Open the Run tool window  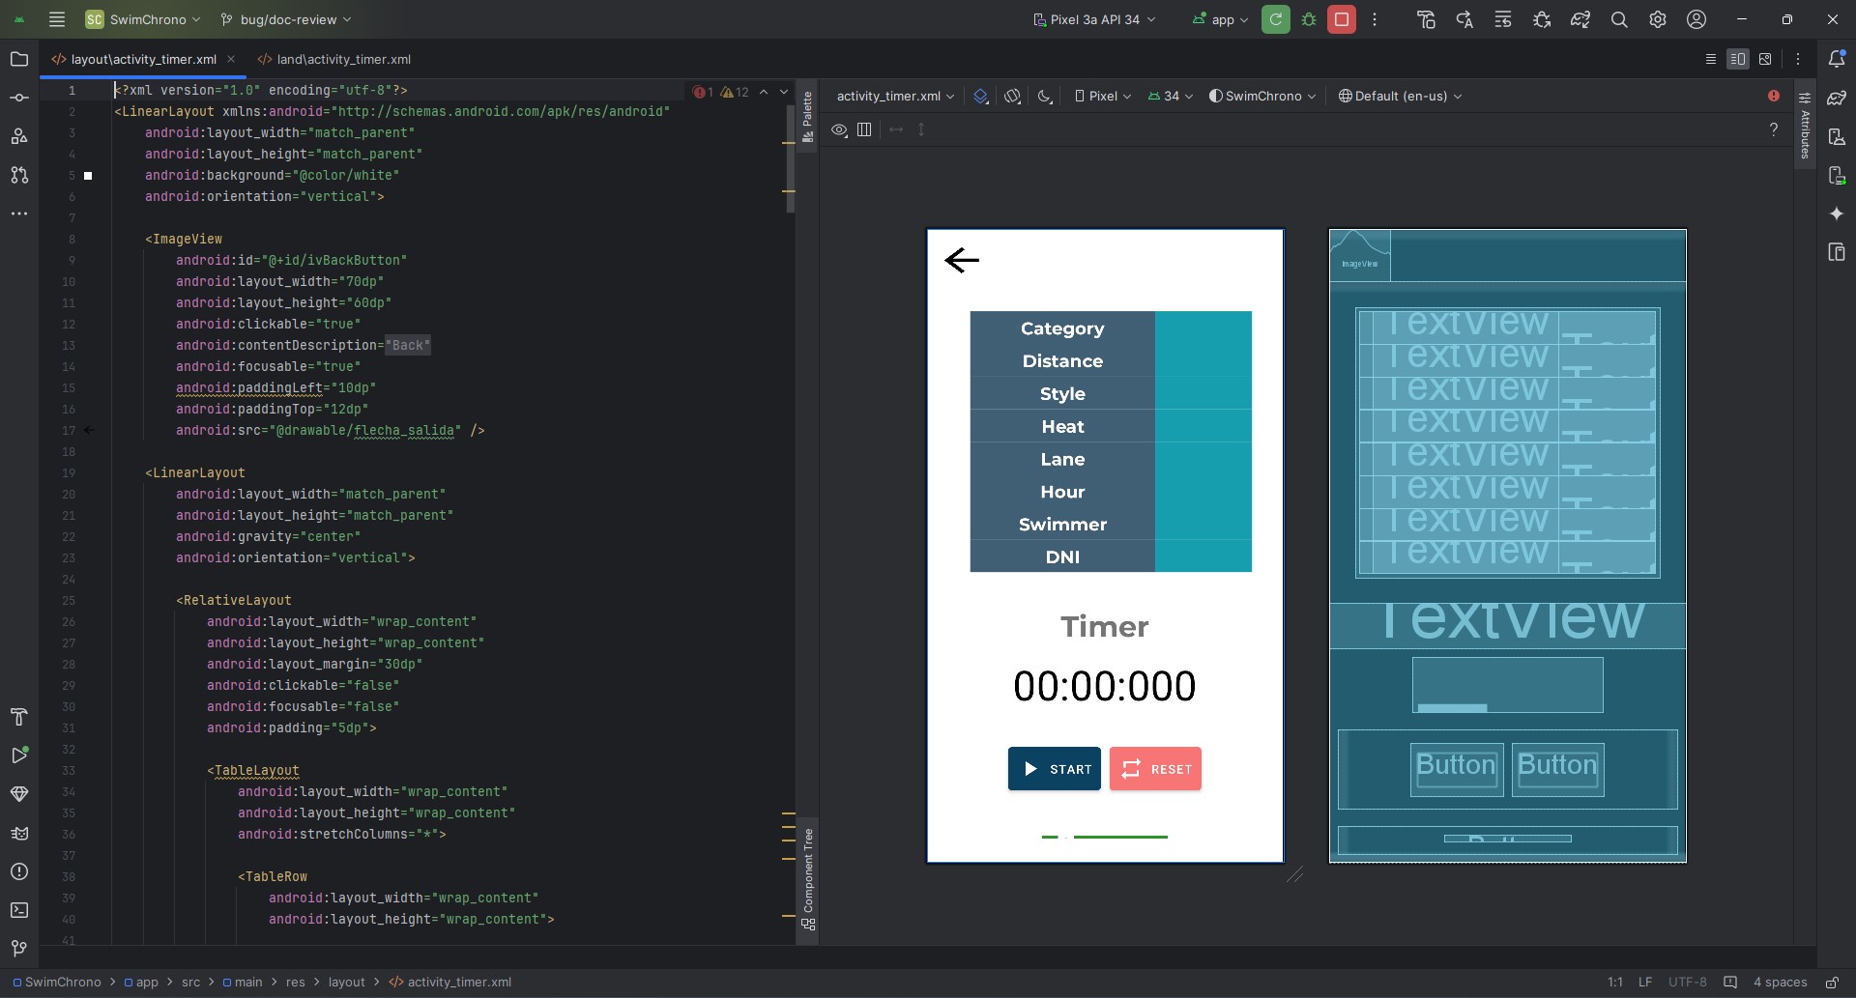click(19, 756)
